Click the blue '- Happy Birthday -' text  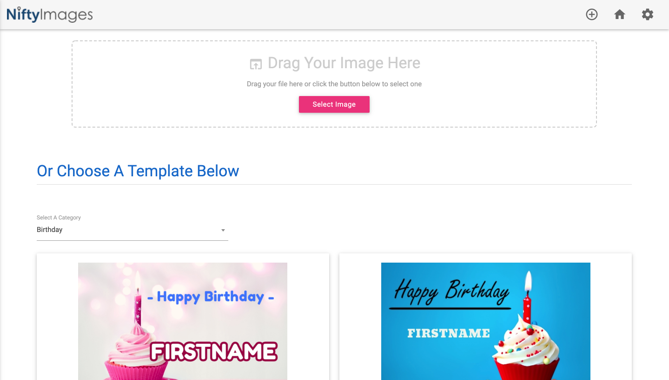[211, 296]
